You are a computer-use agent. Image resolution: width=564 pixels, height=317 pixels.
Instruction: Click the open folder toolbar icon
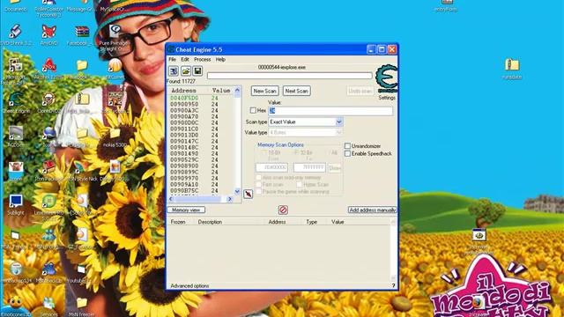[x=186, y=70]
